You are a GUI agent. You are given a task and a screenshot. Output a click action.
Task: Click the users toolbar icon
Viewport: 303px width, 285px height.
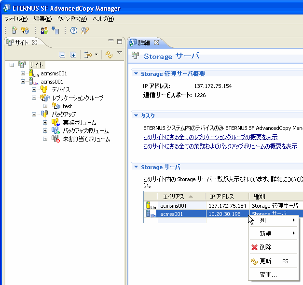click(44, 30)
